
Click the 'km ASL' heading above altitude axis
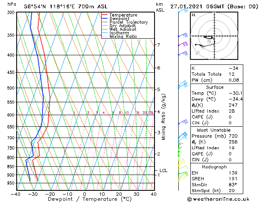tap(160, 7)
